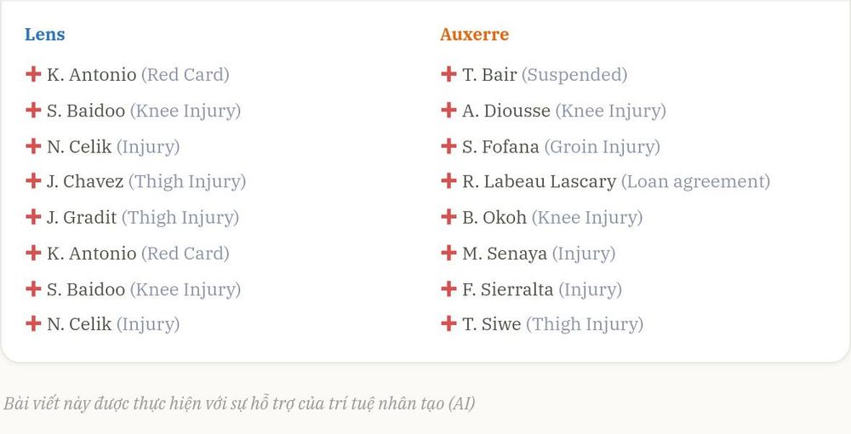Select the F. Sierralta player name

[508, 288]
